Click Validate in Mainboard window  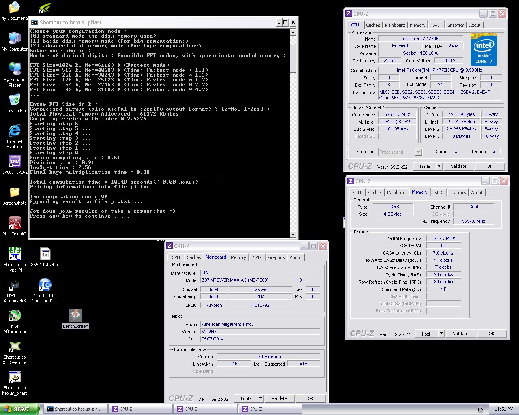279,398
